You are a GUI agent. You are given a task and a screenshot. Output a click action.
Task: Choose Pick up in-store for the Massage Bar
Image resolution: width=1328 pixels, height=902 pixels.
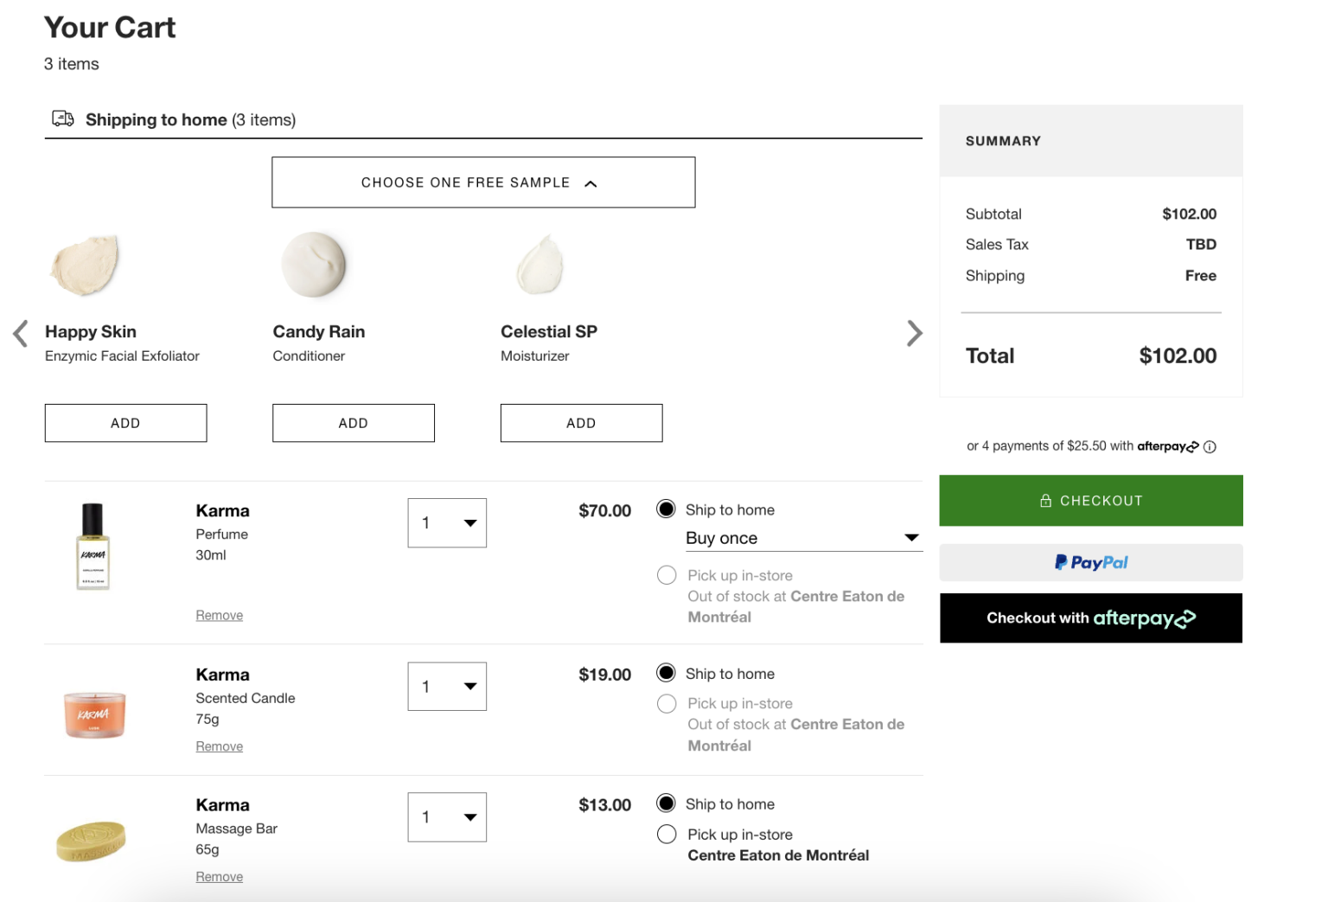click(x=666, y=834)
